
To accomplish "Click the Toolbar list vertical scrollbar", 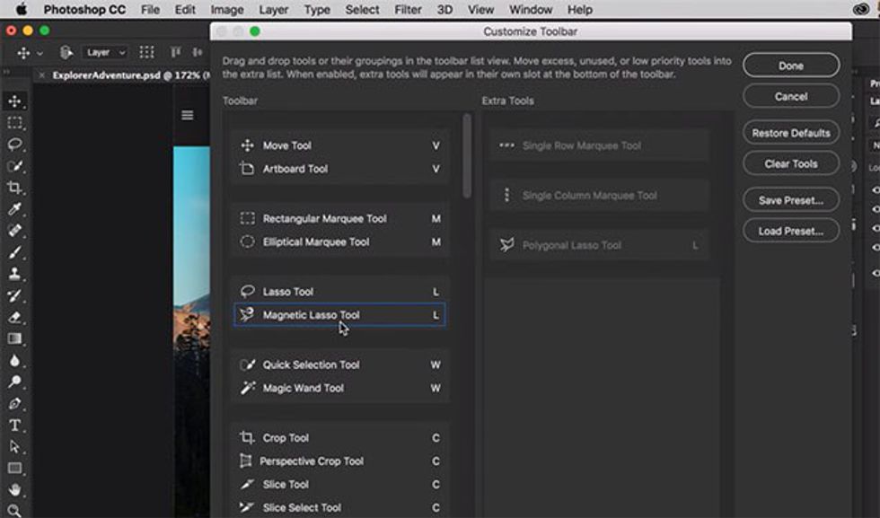I will (467, 155).
